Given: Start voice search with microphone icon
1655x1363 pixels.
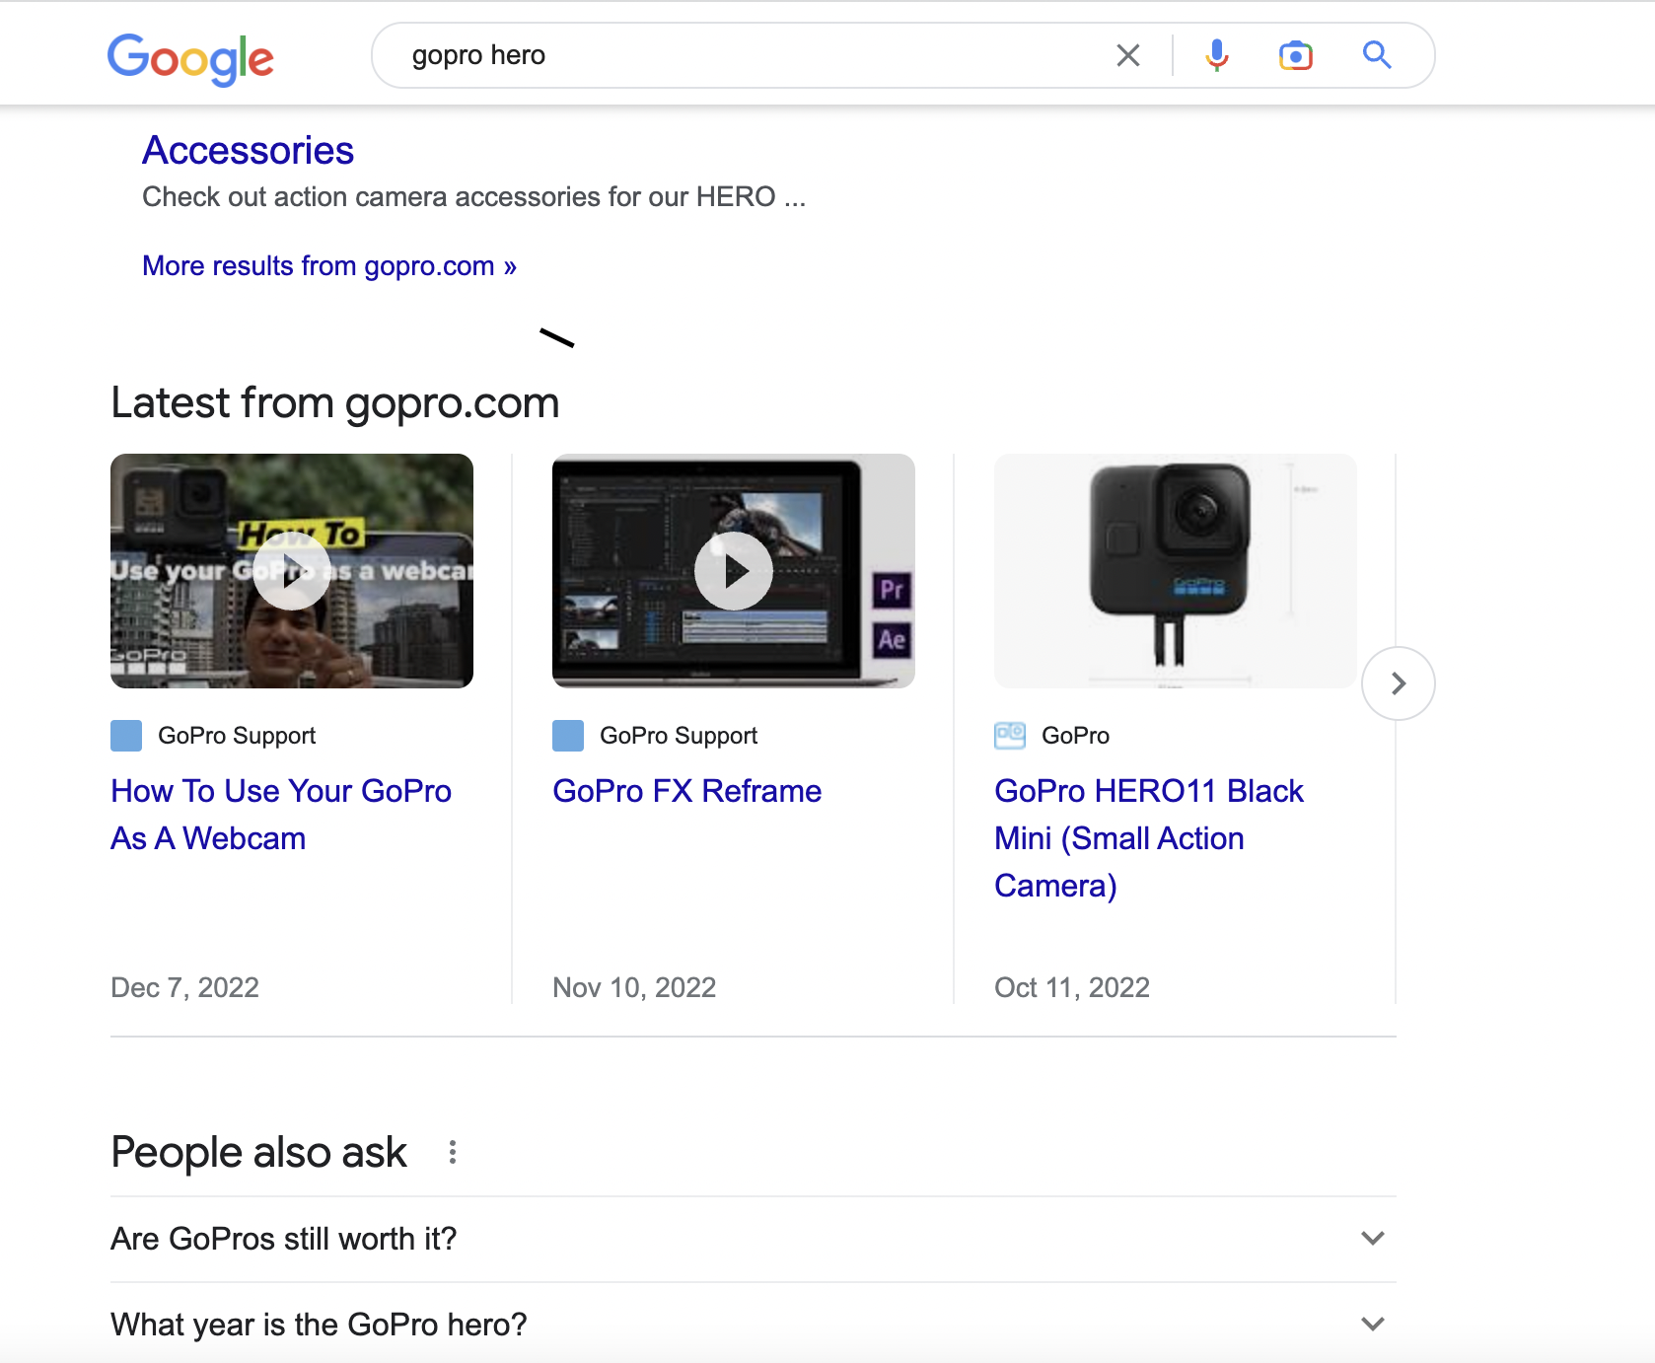Looking at the screenshot, I should [x=1217, y=55].
